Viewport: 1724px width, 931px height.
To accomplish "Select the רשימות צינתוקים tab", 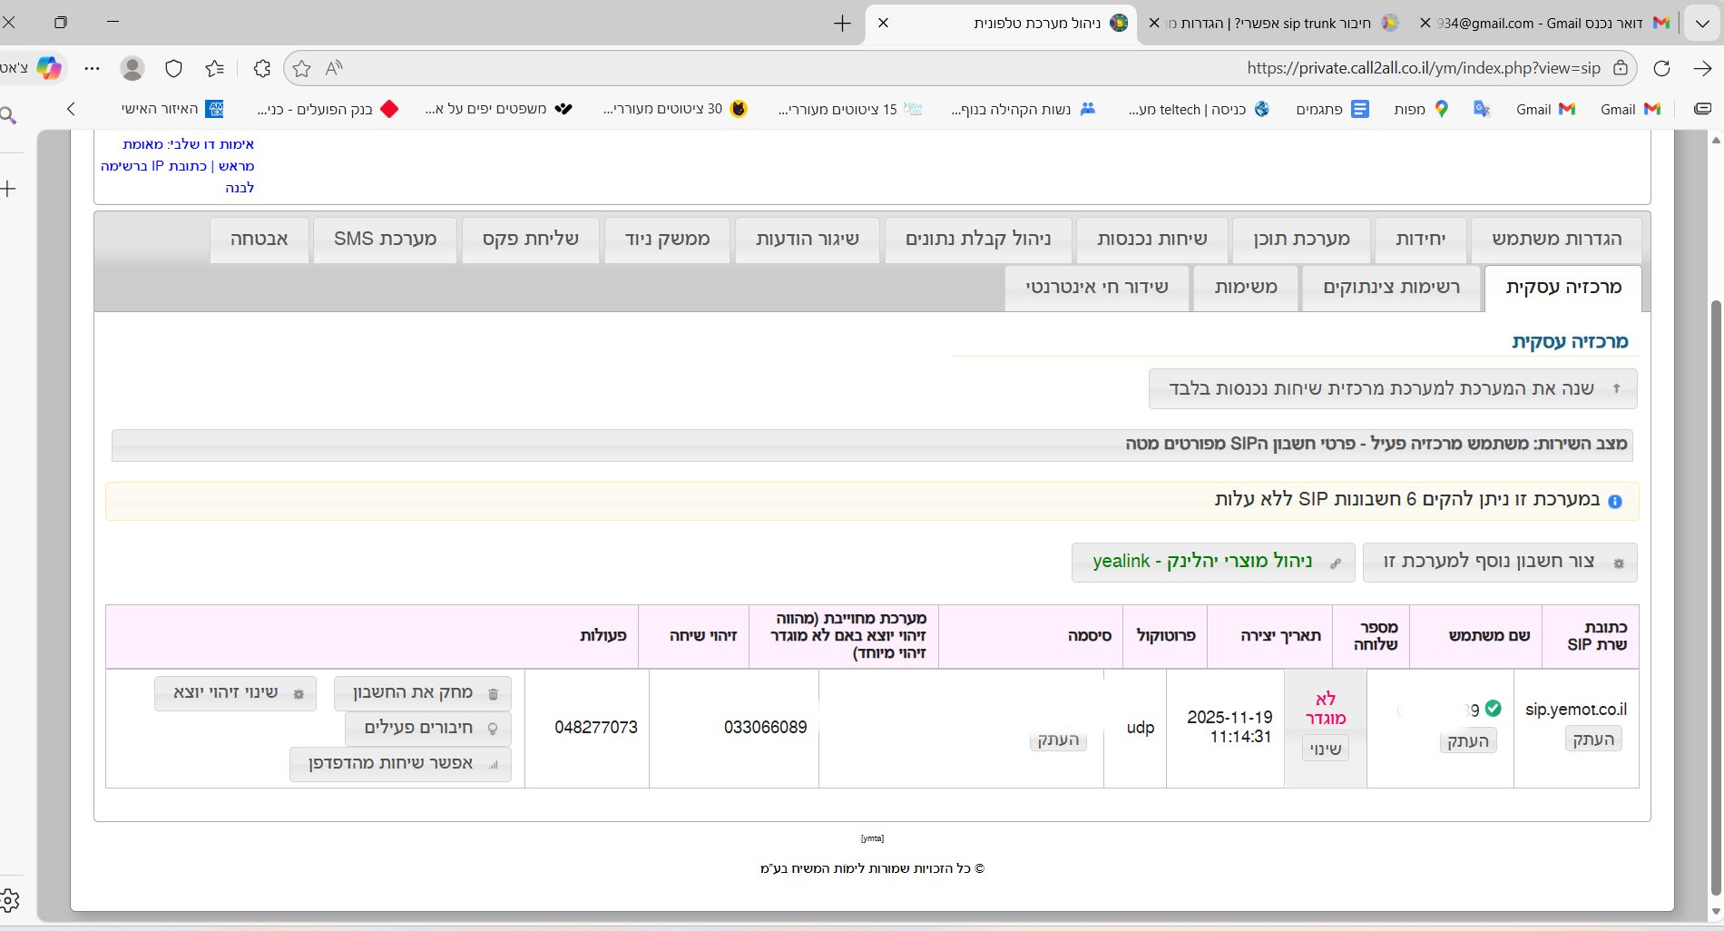I will 1391,288.
